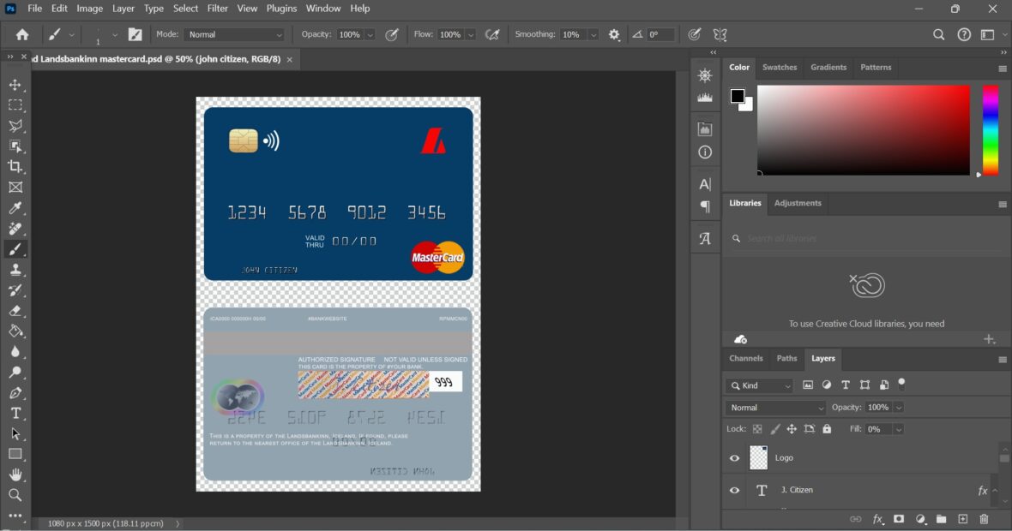
Task: Open the Filter menu
Action: pyautogui.click(x=218, y=9)
